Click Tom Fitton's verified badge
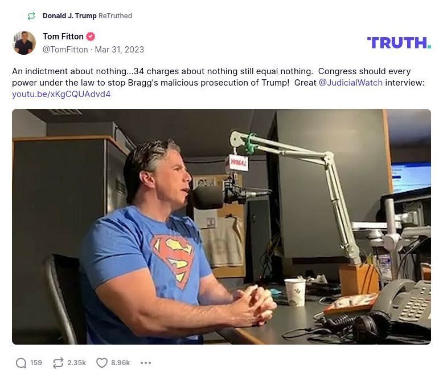 pyautogui.click(x=91, y=37)
